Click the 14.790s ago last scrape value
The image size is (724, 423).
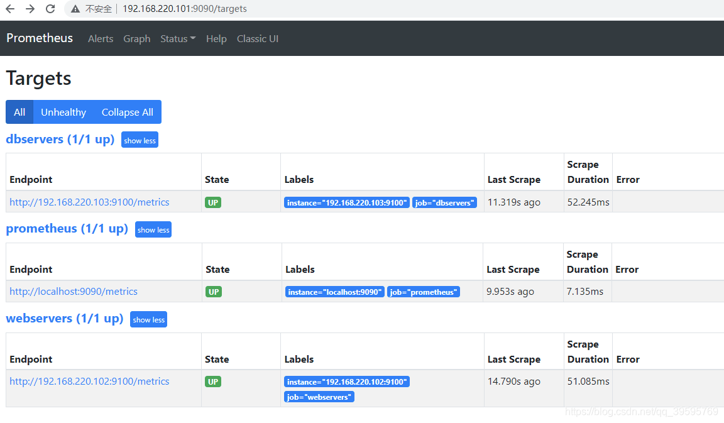coord(514,382)
